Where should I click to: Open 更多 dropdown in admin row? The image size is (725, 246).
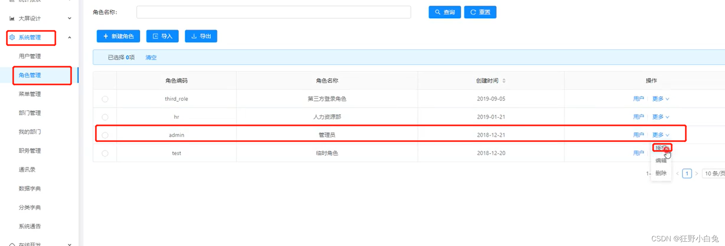(x=661, y=135)
